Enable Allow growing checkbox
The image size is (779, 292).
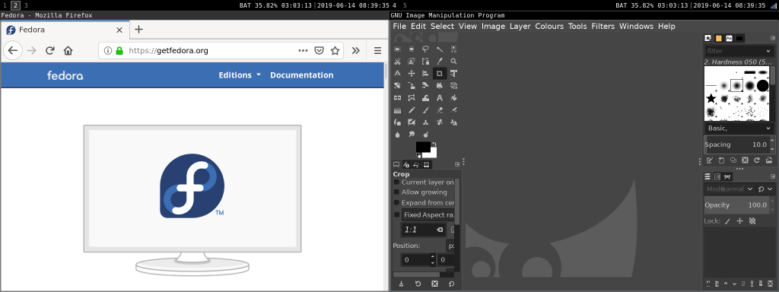pyautogui.click(x=396, y=192)
